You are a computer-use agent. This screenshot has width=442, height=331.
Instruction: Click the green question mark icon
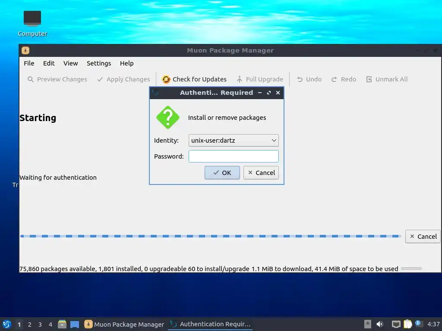[168, 117]
